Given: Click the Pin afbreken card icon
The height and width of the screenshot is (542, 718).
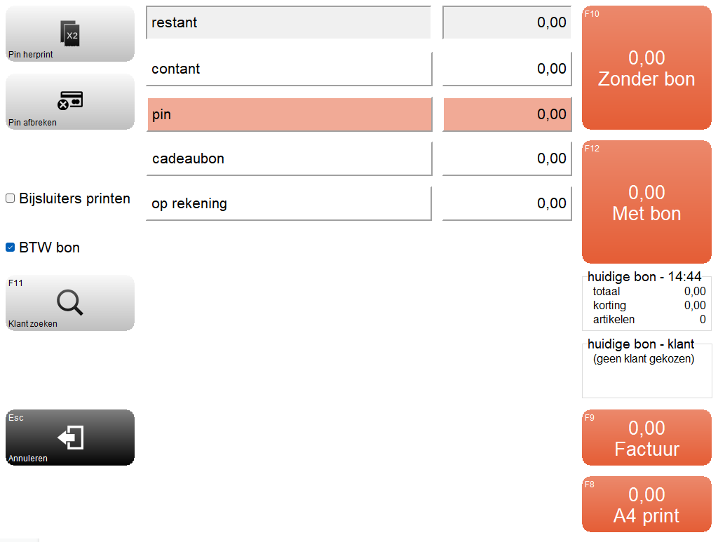Looking at the screenshot, I should pos(70,101).
